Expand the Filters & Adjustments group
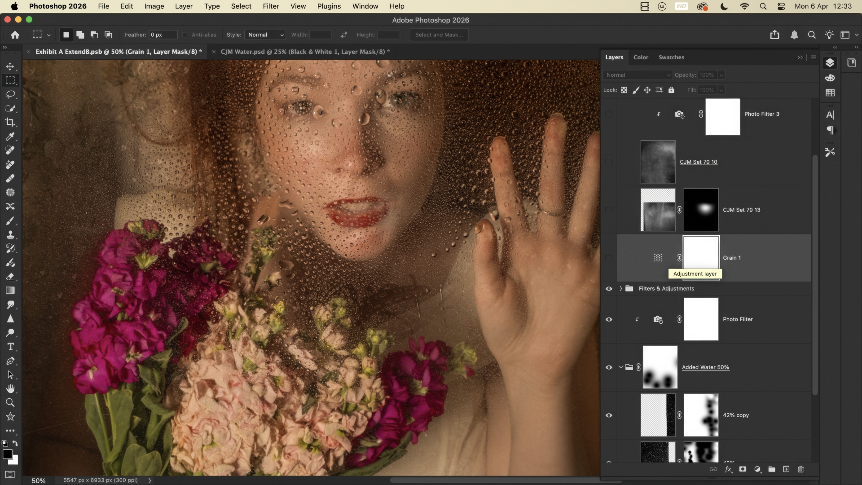The height and width of the screenshot is (485, 862). [x=621, y=289]
